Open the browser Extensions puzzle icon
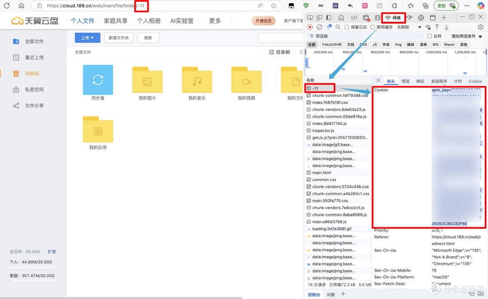Viewport: 488px width, 299px height. [394, 5]
